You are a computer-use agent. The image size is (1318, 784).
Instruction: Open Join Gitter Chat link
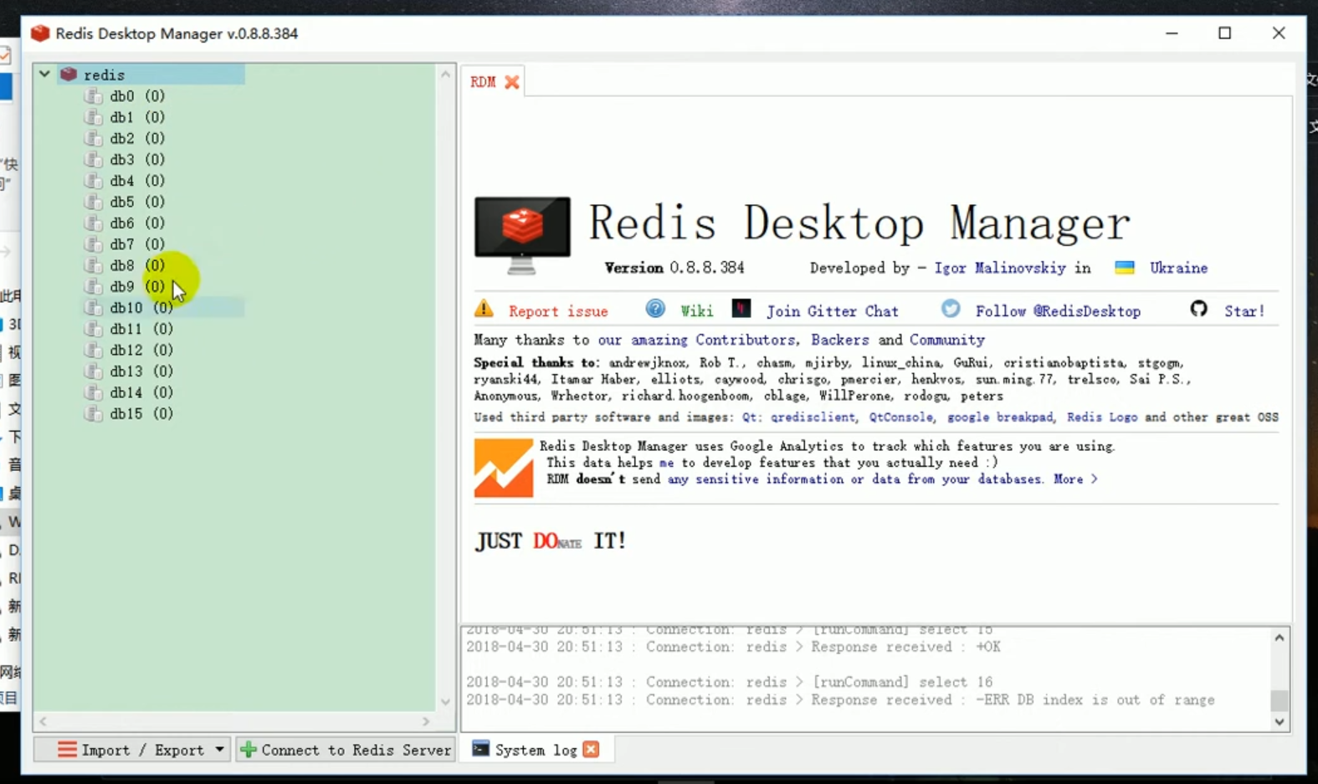pyautogui.click(x=833, y=311)
